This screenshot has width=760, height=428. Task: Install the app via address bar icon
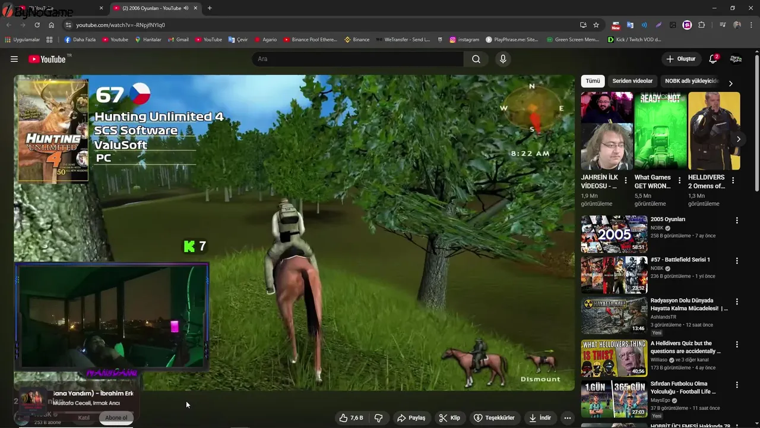(583, 25)
